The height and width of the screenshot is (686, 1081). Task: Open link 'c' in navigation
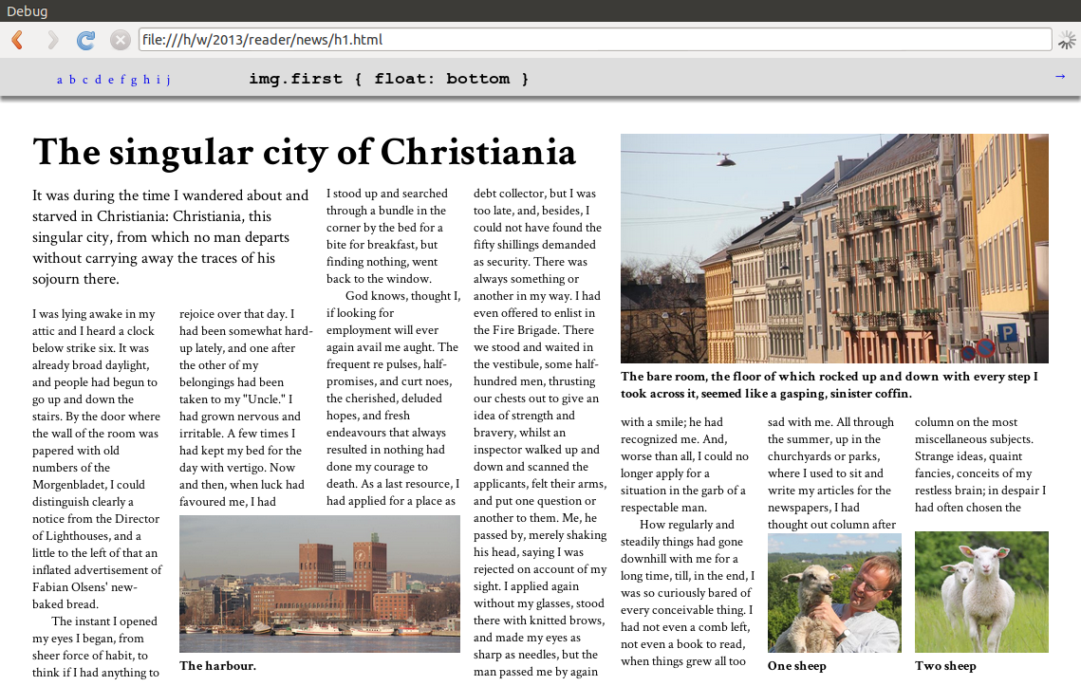click(84, 80)
